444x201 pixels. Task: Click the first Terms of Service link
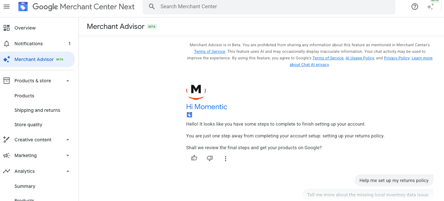click(210, 51)
